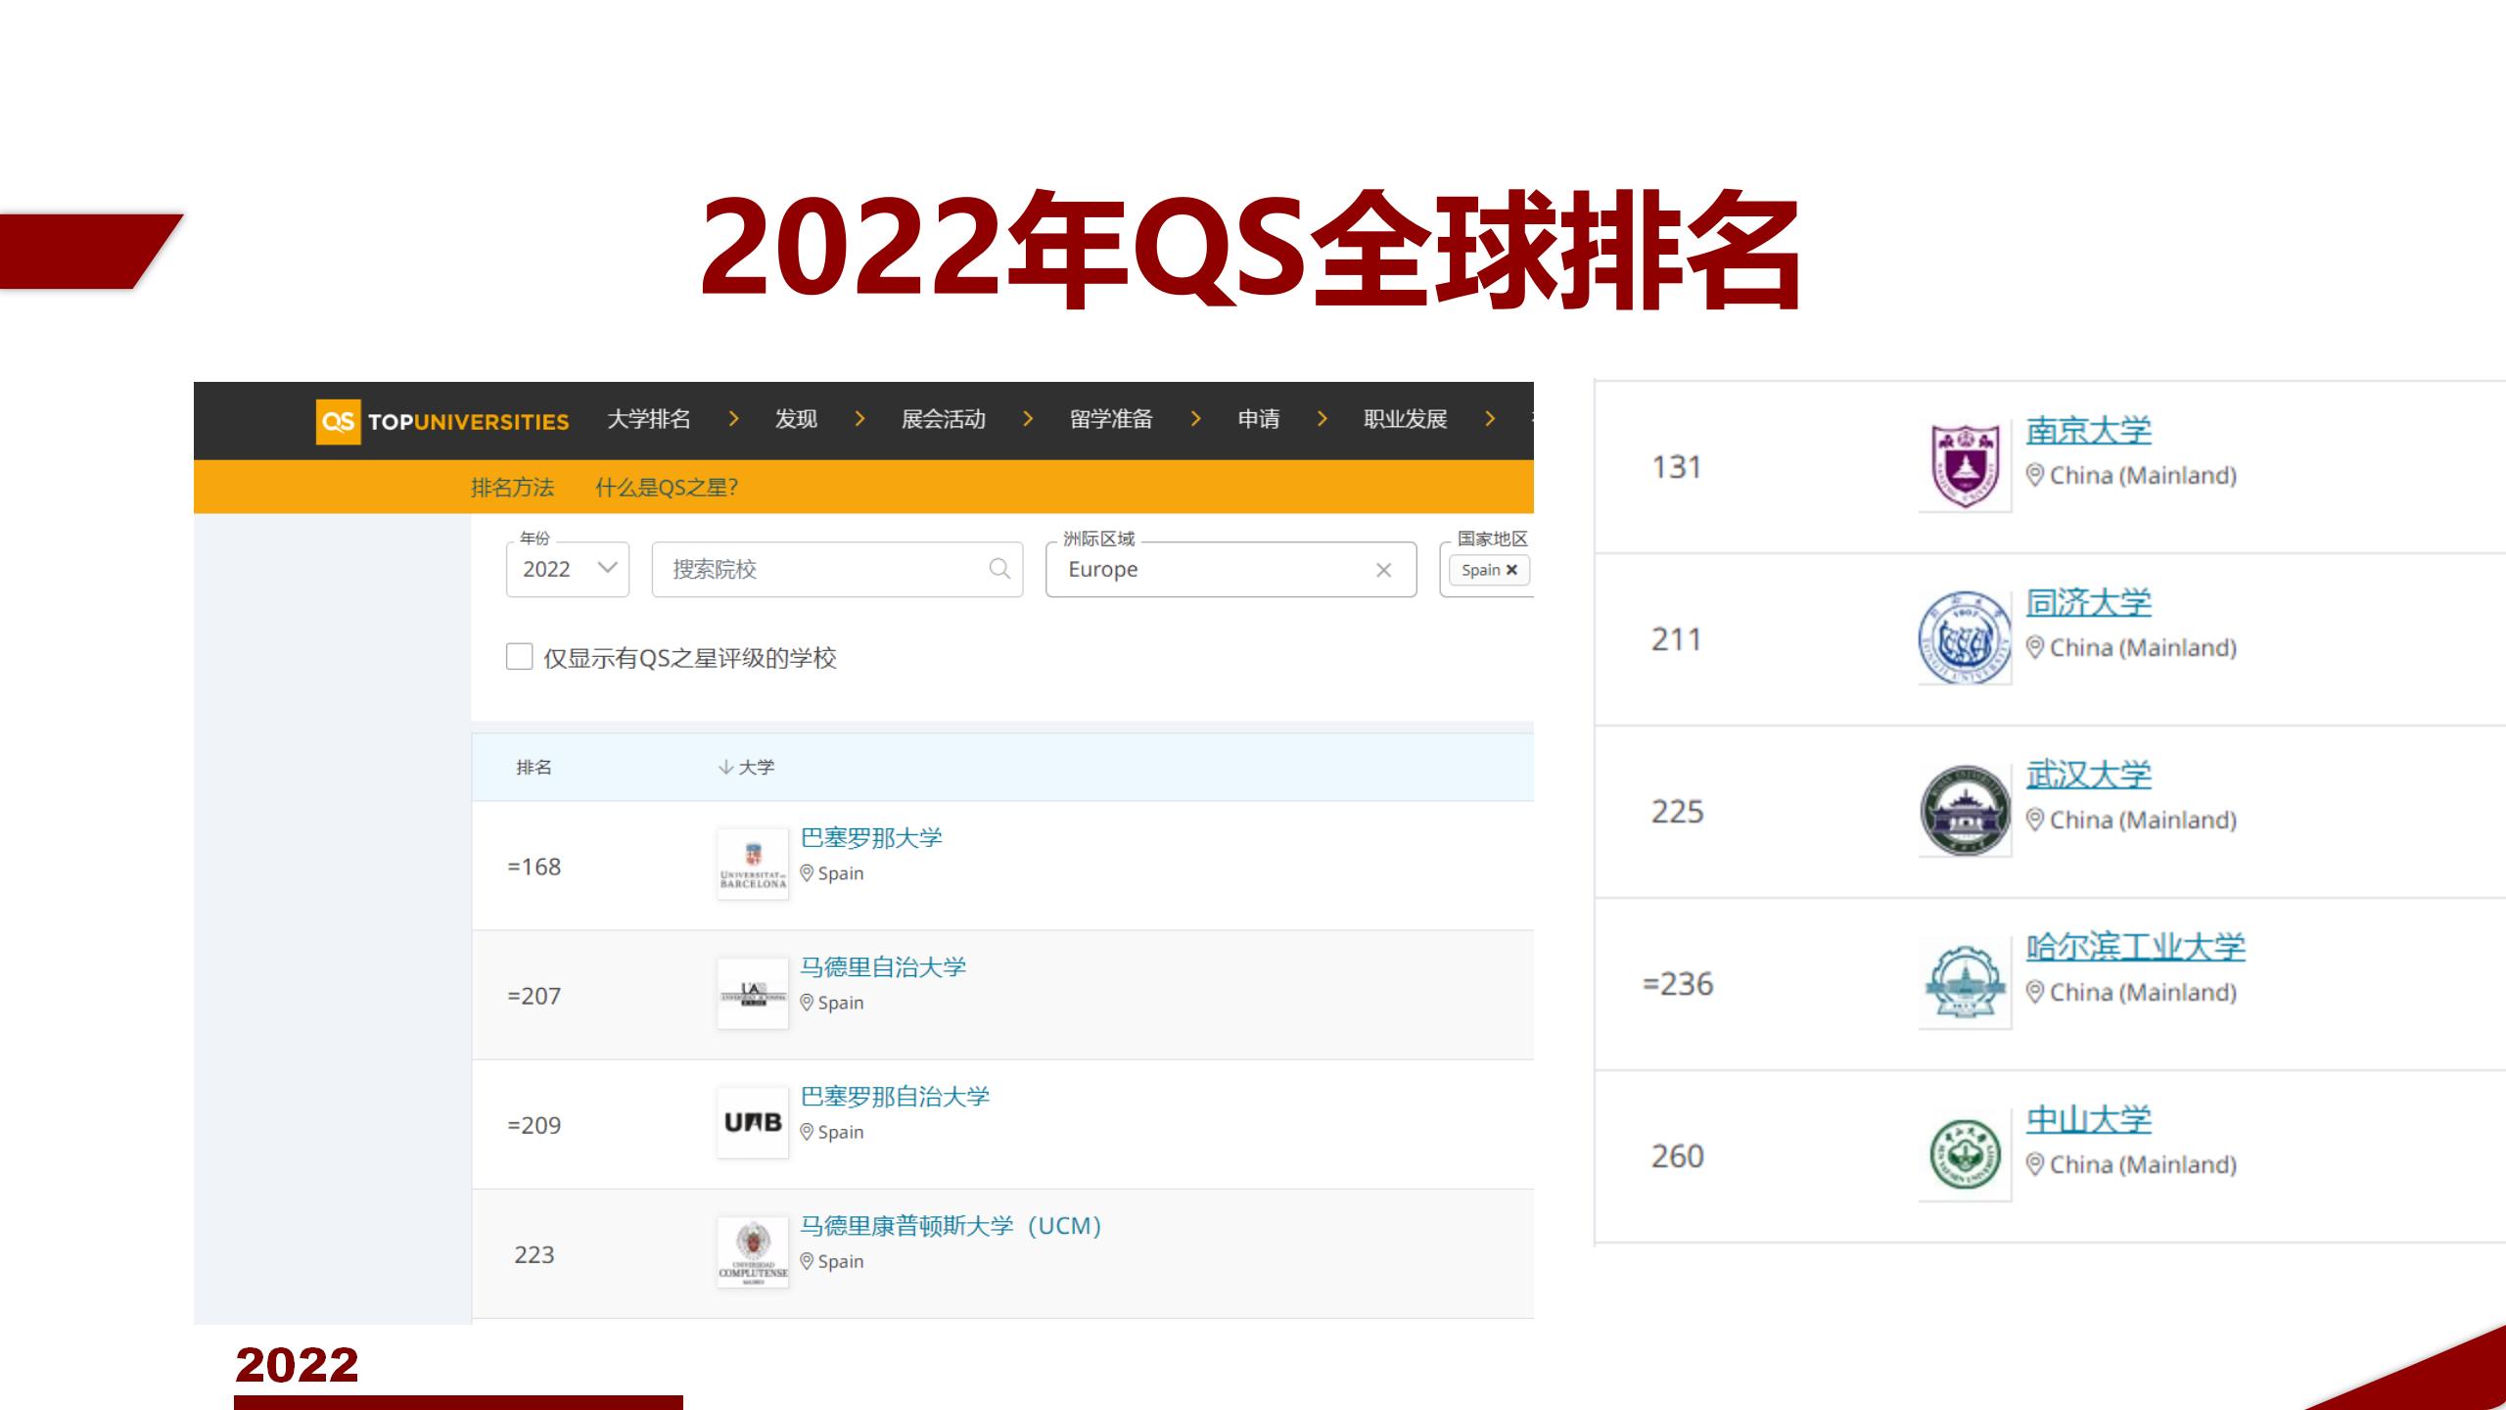The image size is (2506, 1410).
Task: Click the QS TopUniversities logo
Action: click(442, 421)
